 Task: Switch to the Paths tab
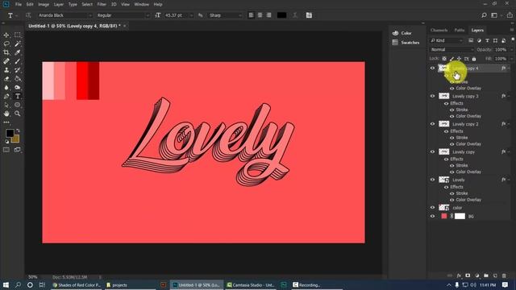tap(459, 30)
